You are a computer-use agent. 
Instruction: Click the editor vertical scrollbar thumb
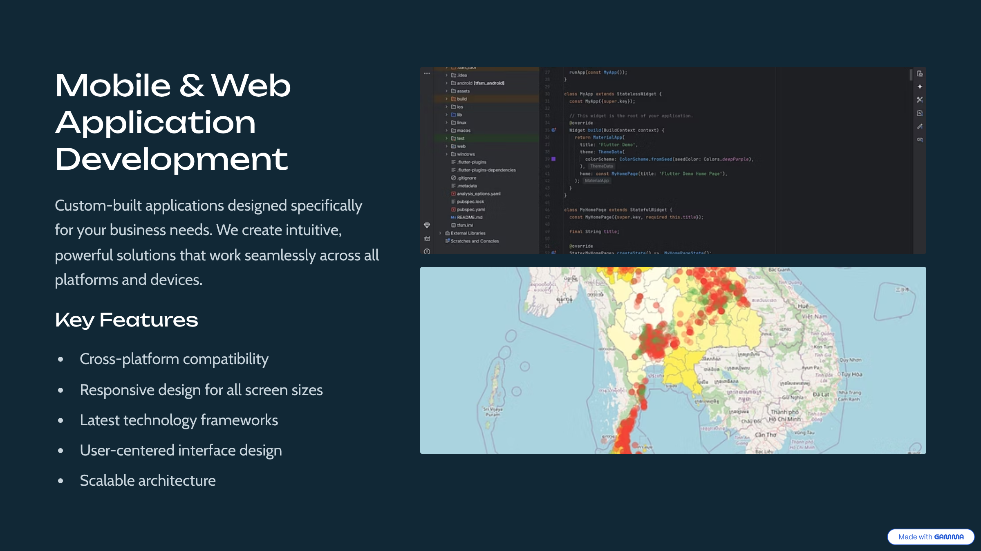pyautogui.click(x=911, y=75)
